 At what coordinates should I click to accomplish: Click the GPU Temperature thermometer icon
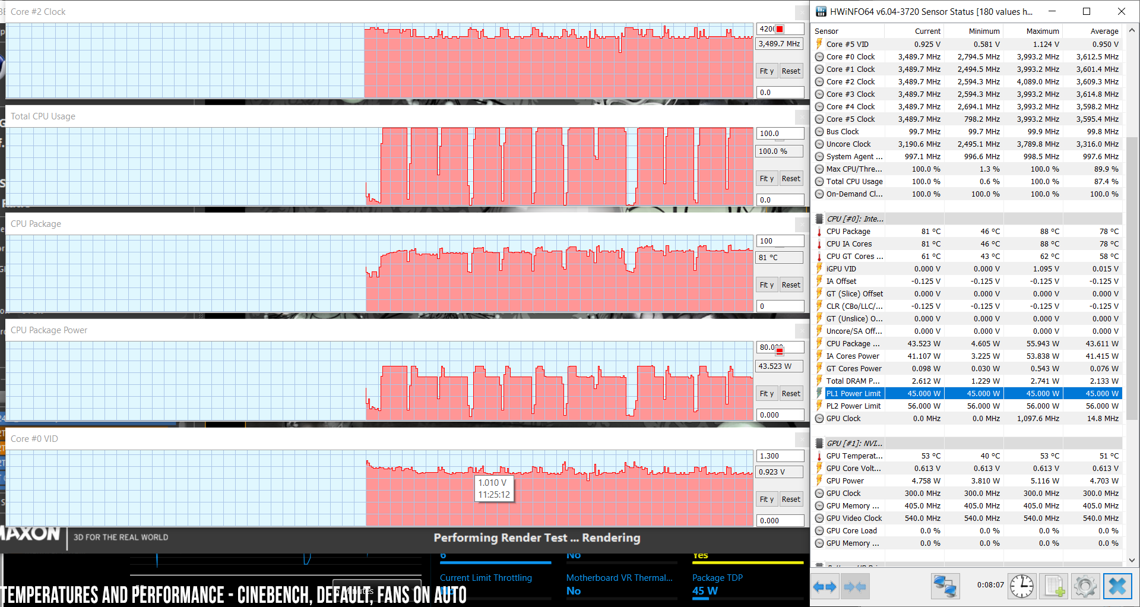click(819, 456)
